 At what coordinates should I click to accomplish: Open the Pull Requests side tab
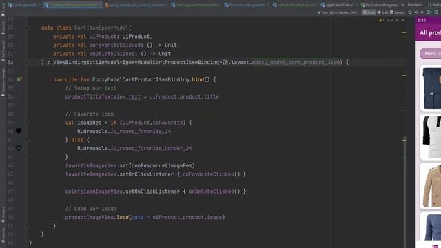3,51
